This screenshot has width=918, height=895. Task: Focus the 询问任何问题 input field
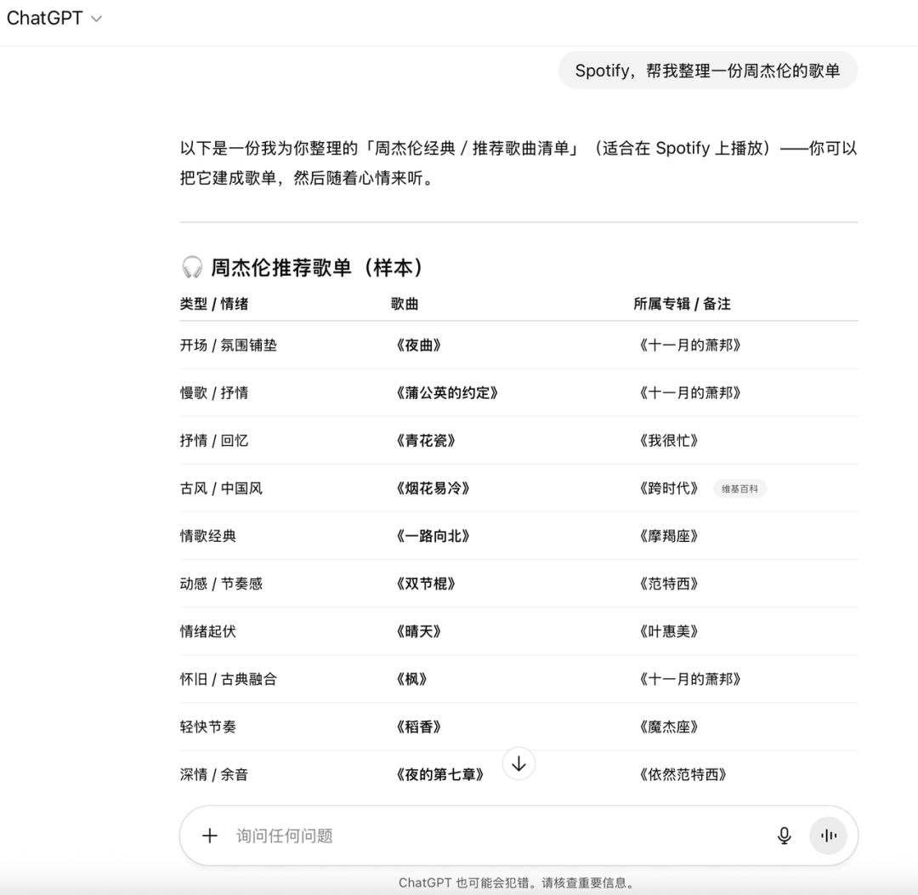[x=493, y=835]
